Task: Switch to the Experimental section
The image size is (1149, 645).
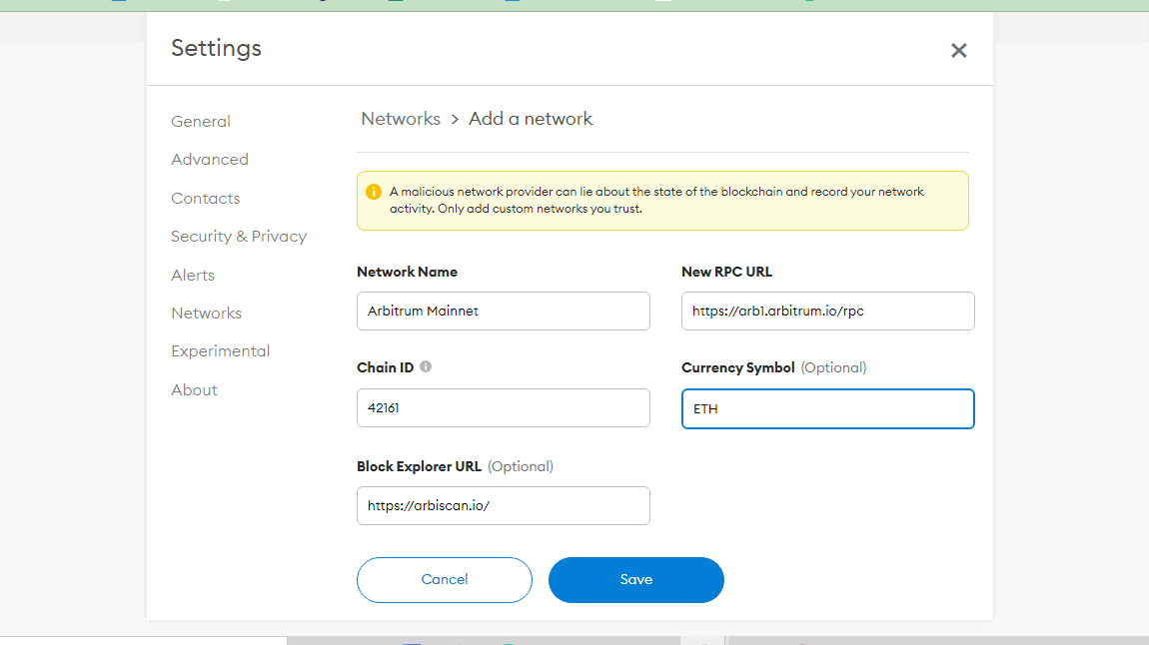Action: pos(221,351)
